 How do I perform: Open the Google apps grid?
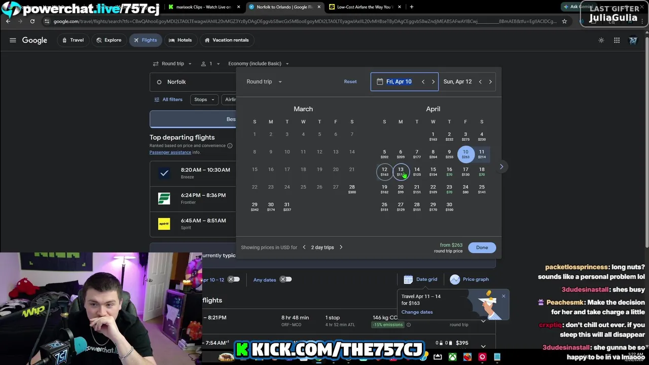tap(617, 41)
